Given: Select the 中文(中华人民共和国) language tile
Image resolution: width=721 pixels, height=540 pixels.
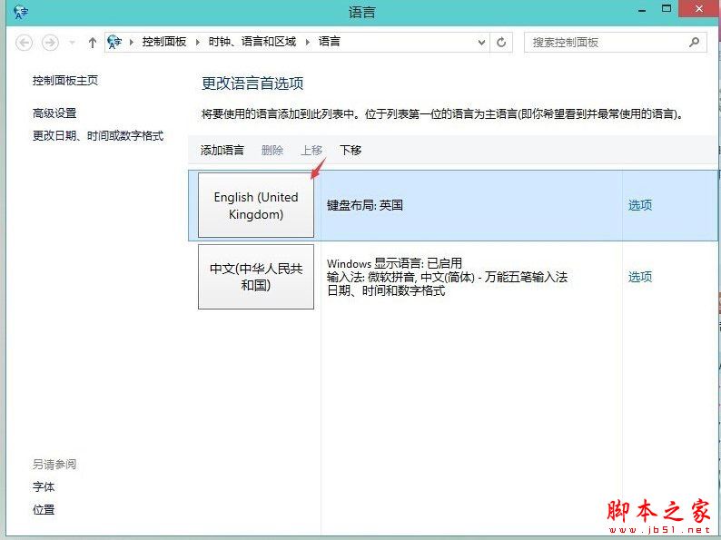Looking at the screenshot, I should [256, 277].
